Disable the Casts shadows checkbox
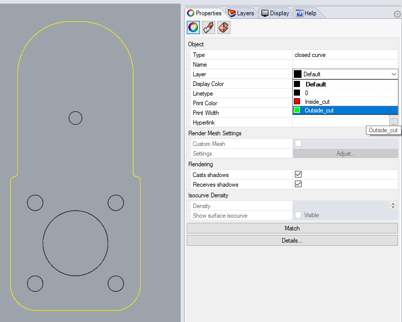 point(298,174)
